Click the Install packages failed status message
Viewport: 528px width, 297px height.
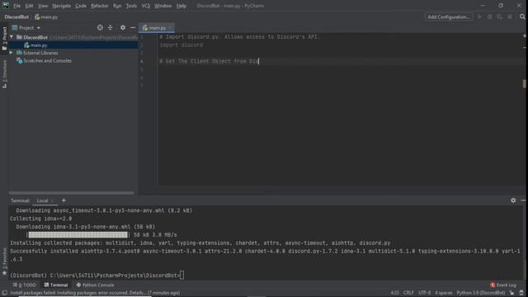pyautogui.click(x=95, y=293)
